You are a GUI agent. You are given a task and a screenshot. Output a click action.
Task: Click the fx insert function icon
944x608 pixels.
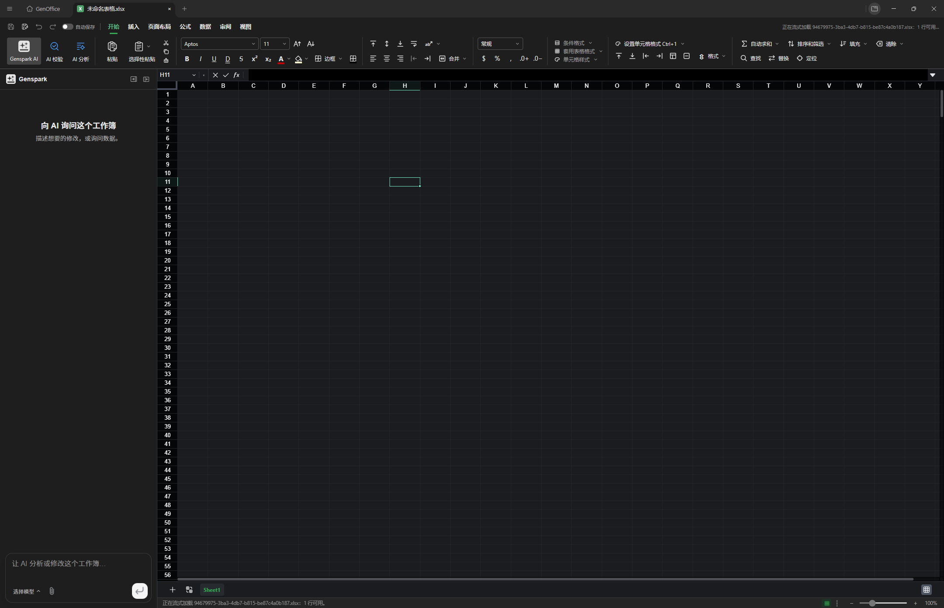click(x=236, y=75)
